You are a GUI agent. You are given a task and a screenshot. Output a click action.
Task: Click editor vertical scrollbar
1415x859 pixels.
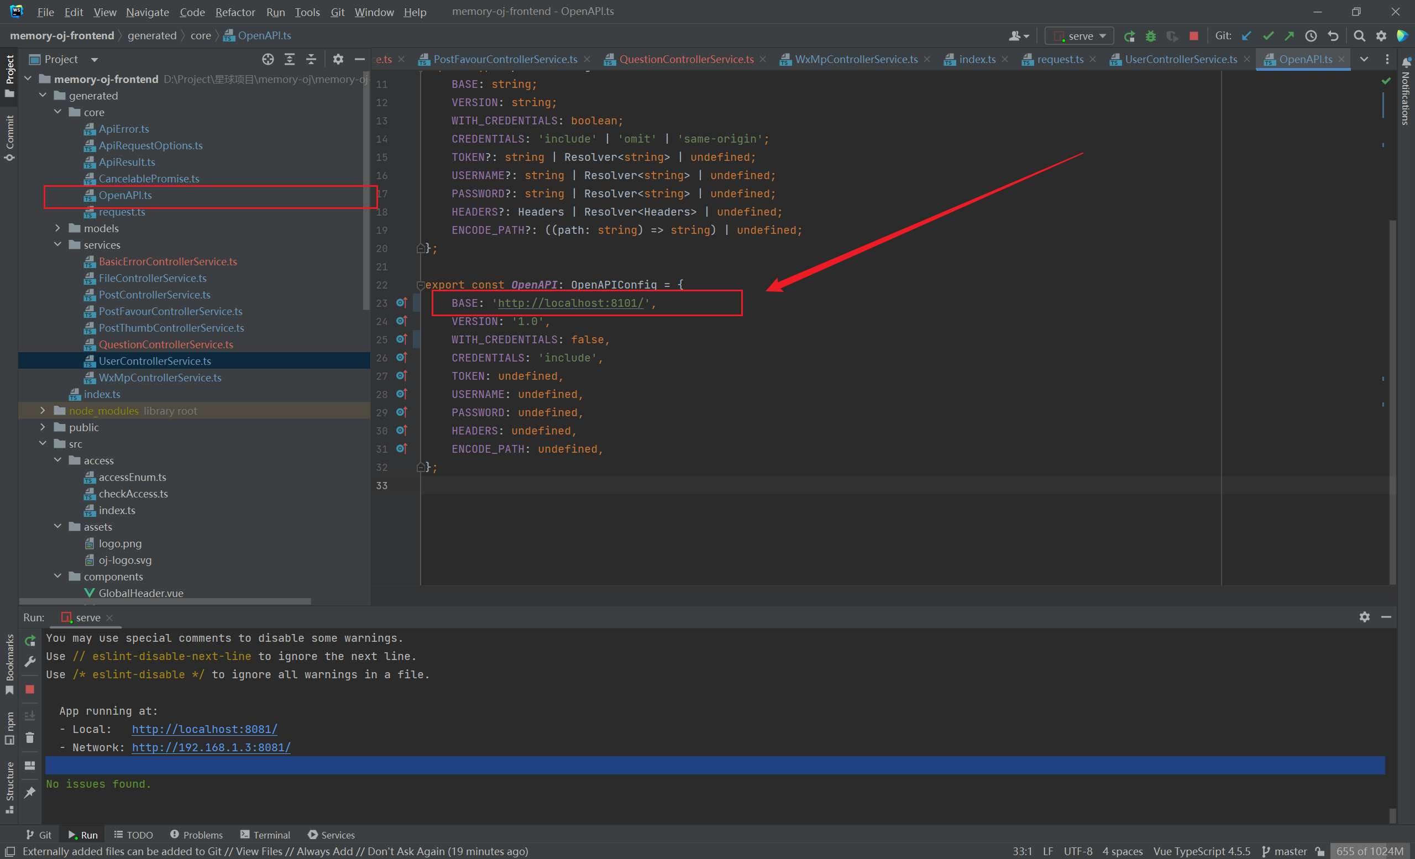pyautogui.click(x=1392, y=402)
